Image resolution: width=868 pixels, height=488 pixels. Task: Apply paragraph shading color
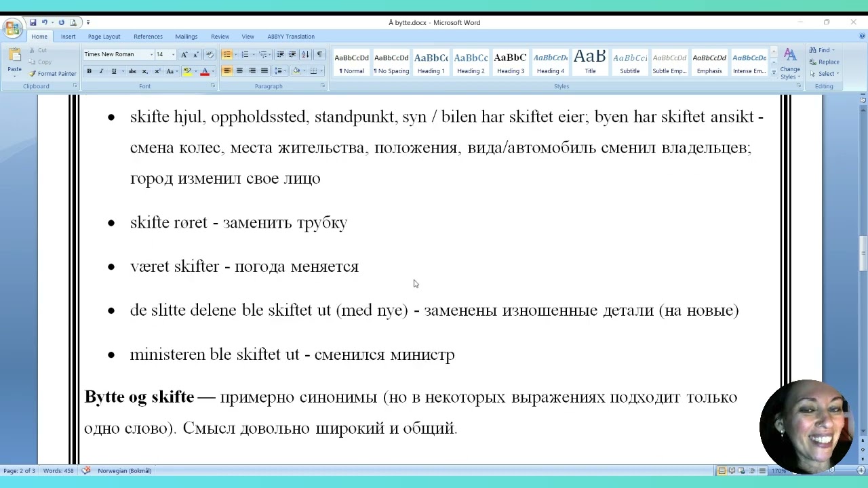point(296,71)
